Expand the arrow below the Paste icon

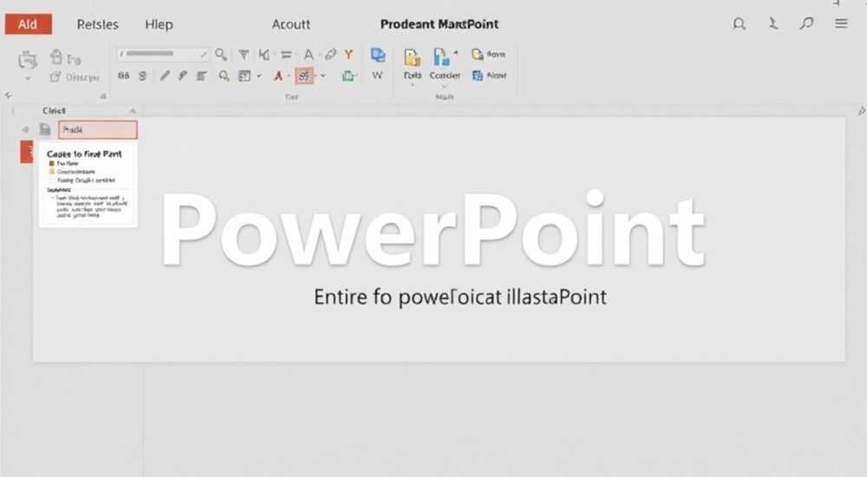28,79
